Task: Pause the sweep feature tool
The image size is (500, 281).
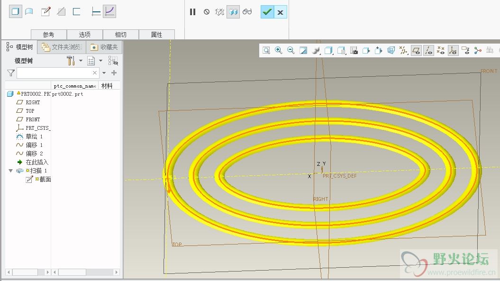Action: pos(192,12)
